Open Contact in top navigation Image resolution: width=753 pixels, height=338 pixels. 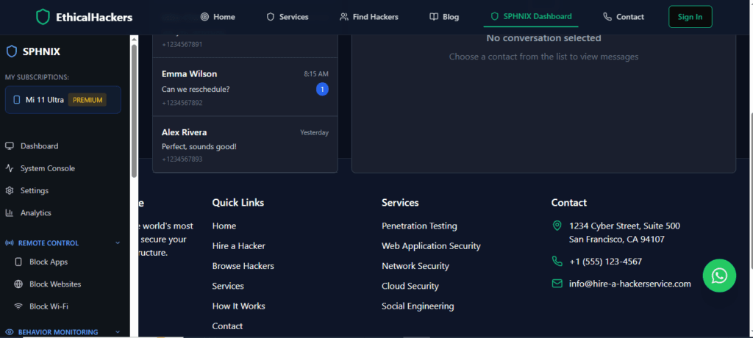(624, 17)
